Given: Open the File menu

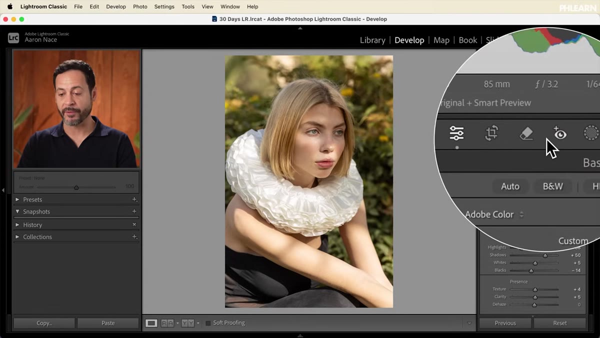Looking at the screenshot, I should click(x=78, y=6).
